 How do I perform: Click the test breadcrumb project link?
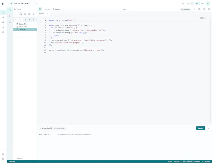click(x=47, y=9)
